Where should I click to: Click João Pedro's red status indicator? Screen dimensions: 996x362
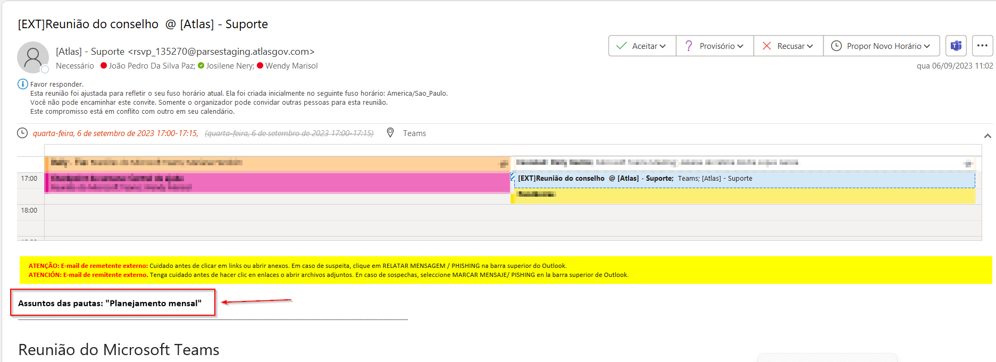pos(104,66)
